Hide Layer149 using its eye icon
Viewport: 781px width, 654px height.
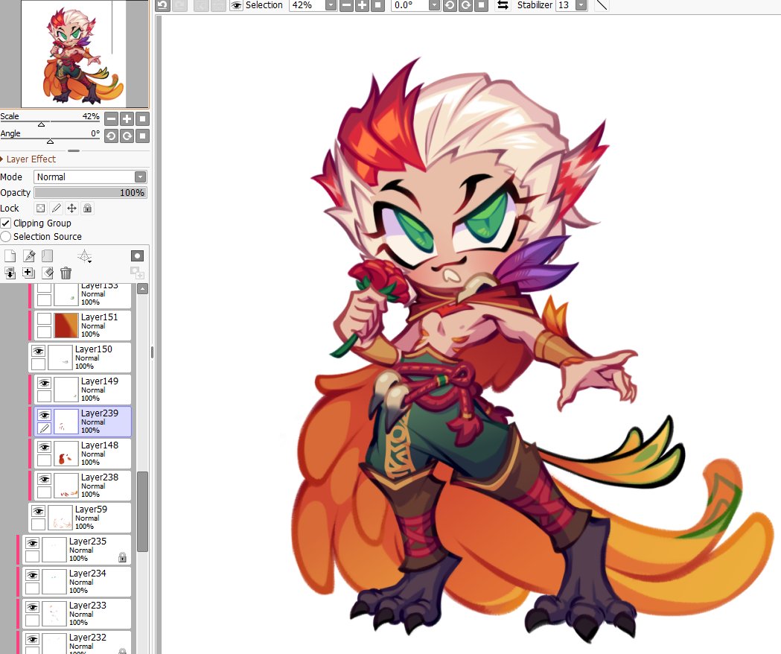[x=45, y=383]
